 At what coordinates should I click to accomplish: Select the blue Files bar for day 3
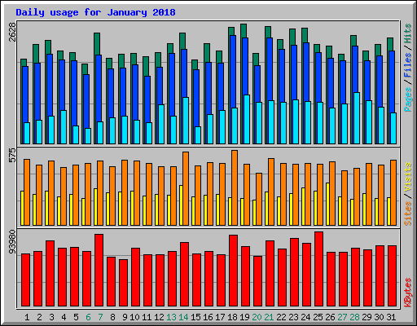point(50,85)
